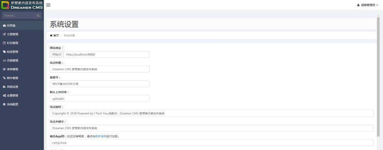The height and width of the screenshot is (150, 383).
Task: Click the user avatar icon in the top bar
Action: [x=358, y=5]
